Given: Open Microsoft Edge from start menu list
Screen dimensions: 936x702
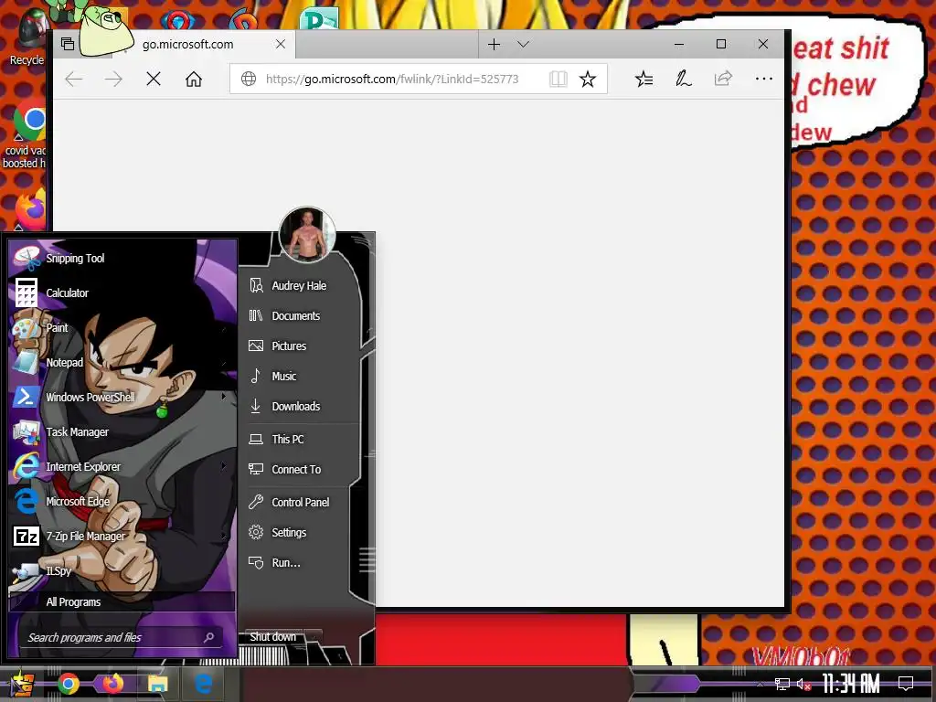Looking at the screenshot, I should coord(122,502).
